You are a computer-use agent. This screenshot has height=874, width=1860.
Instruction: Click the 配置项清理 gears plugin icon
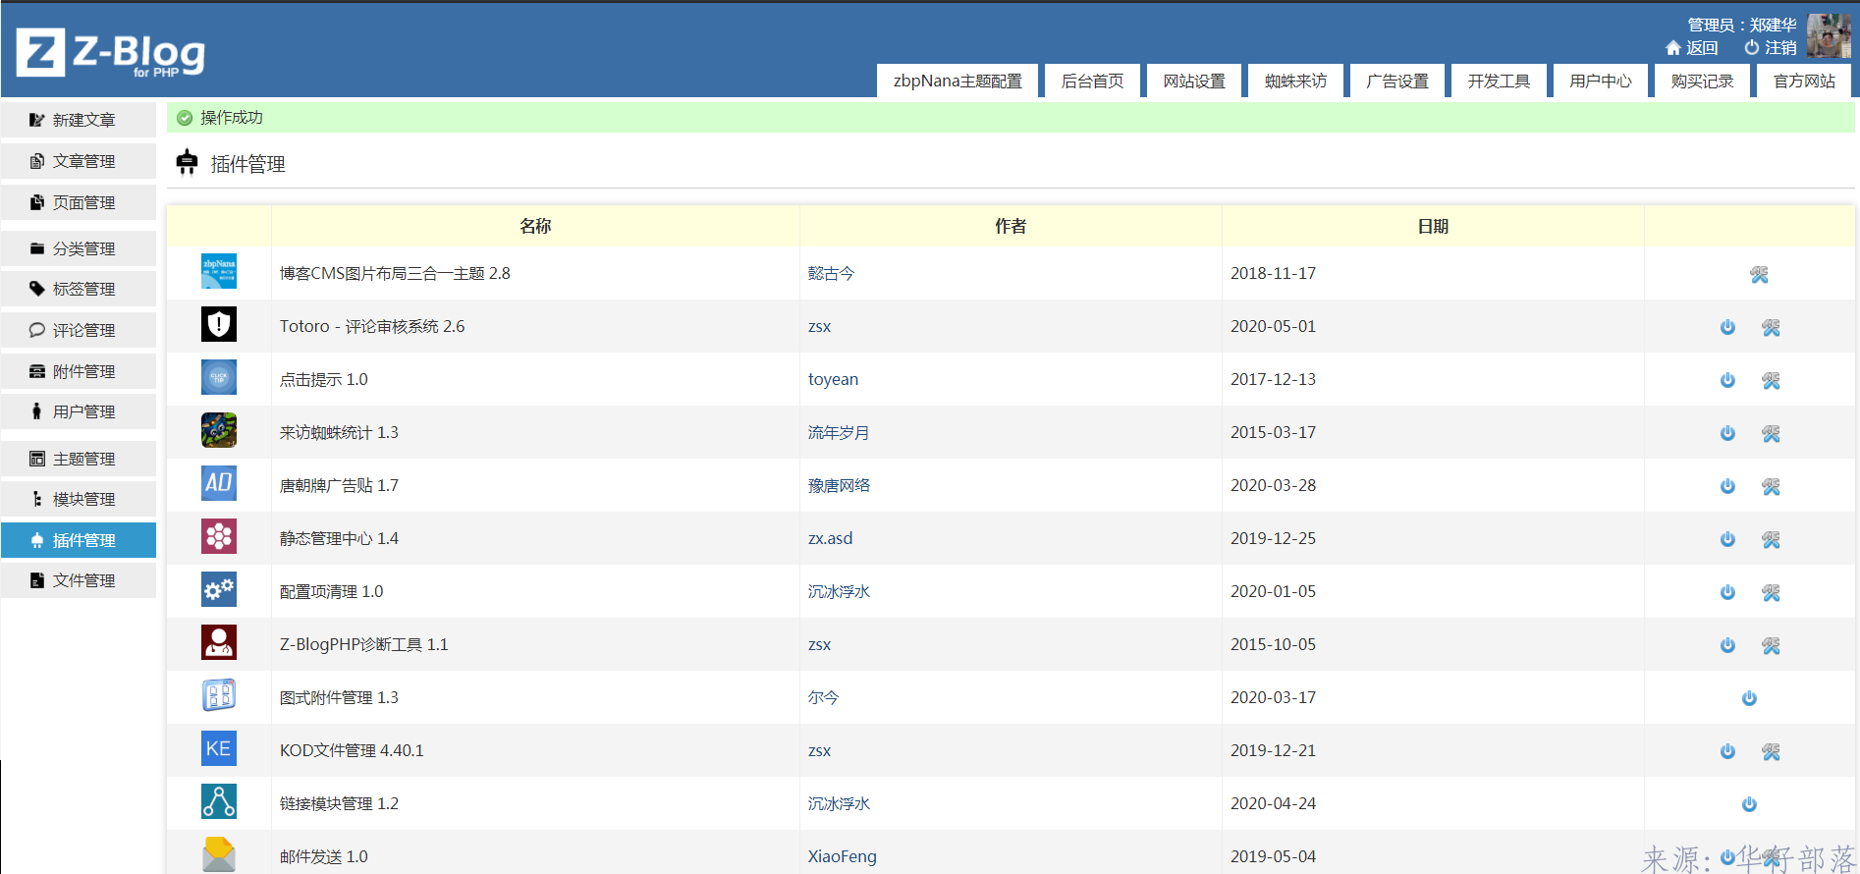tap(219, 589)
